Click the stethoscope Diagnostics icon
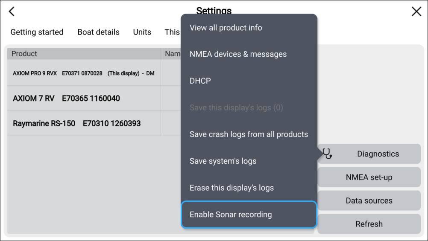 [x=328, y=154]
